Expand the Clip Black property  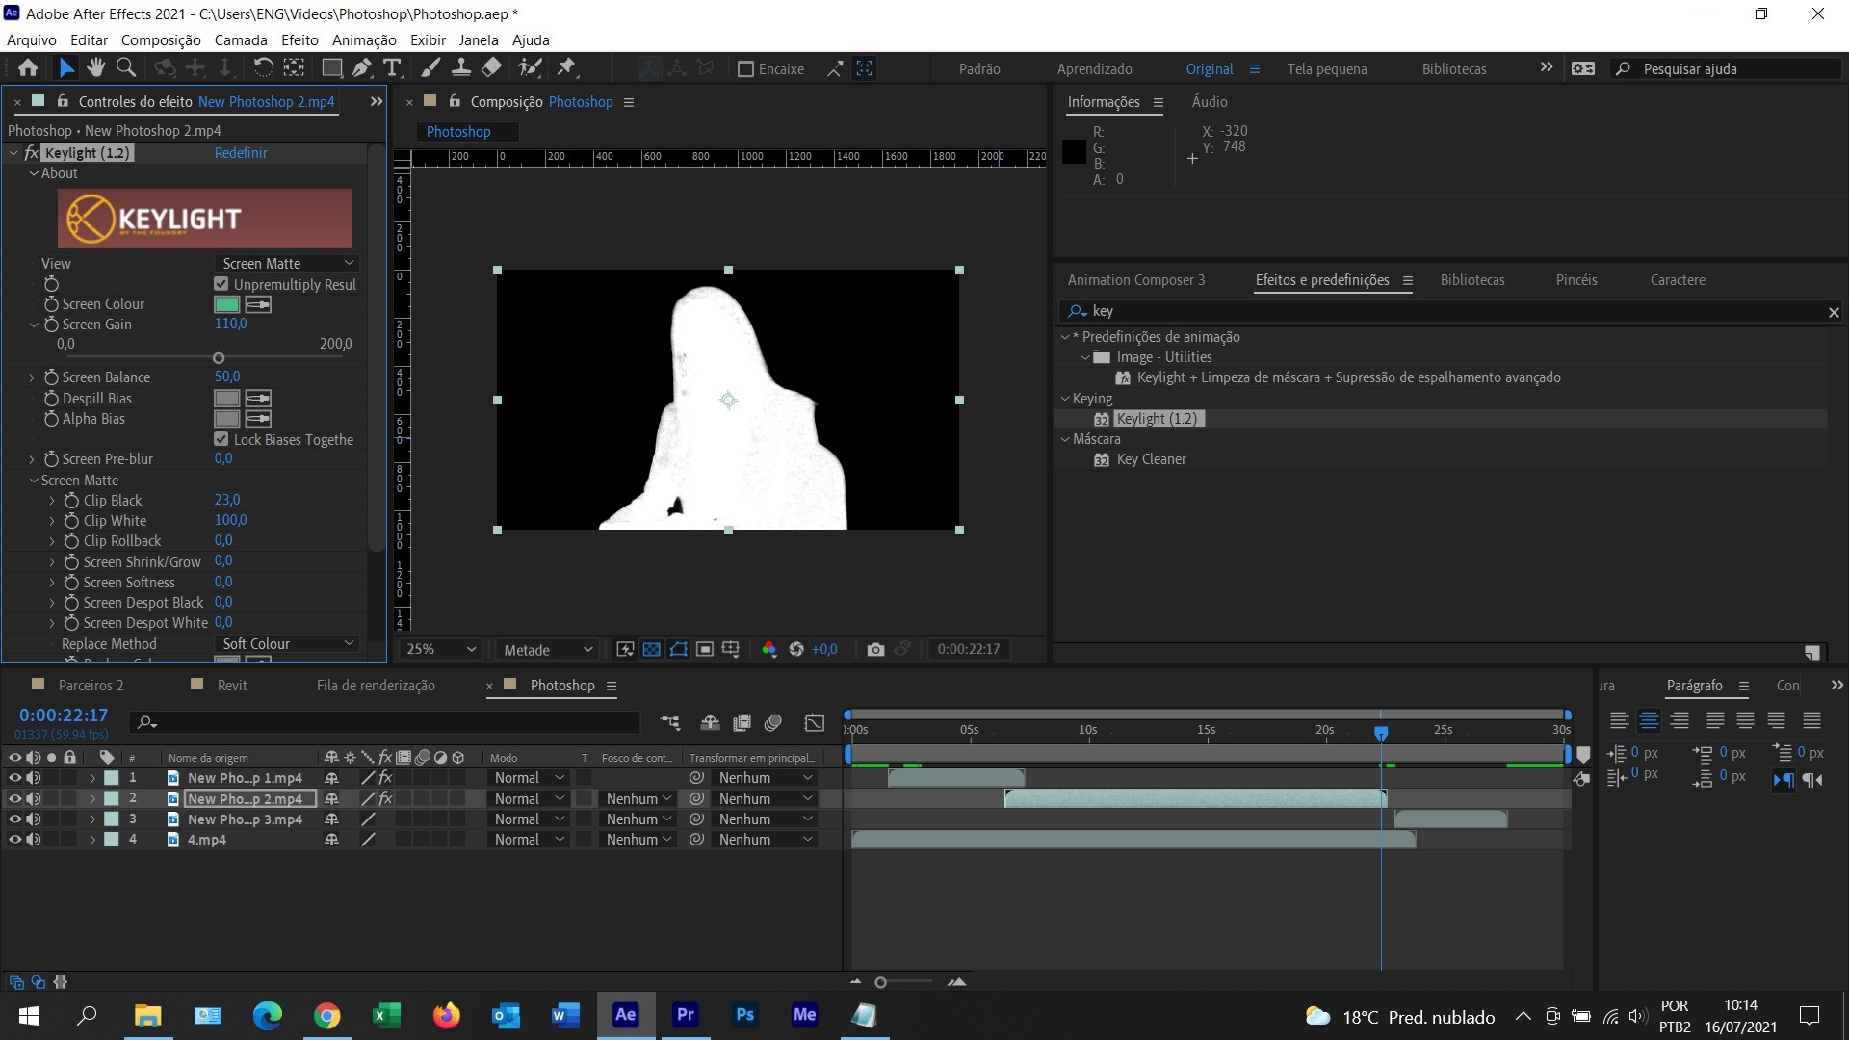[52, 501]
